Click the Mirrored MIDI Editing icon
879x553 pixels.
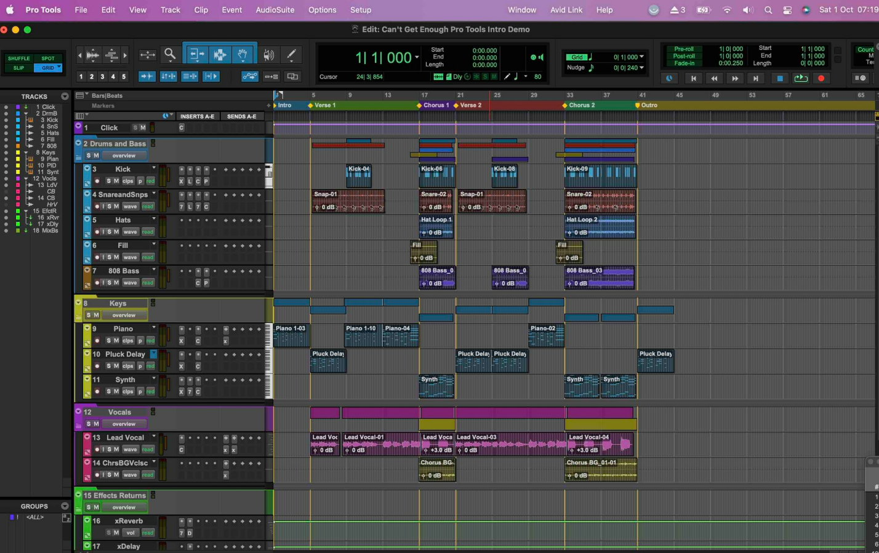pos(271,76)
